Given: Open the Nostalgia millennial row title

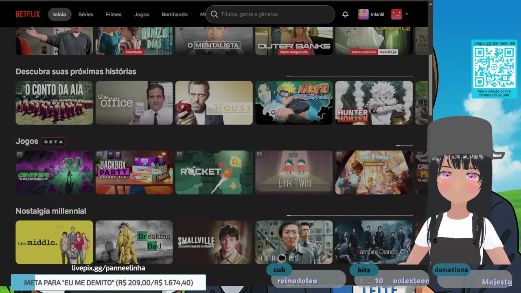Looking at the screenshot, I should pyautogui.click(x=51, y=211).
